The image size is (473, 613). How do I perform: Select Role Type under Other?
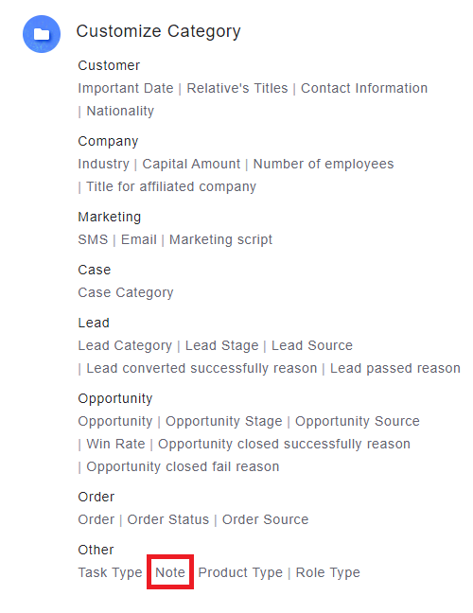point(327,572)
